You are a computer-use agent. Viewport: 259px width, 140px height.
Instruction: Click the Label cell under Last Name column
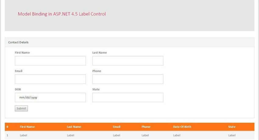point(70,135)
